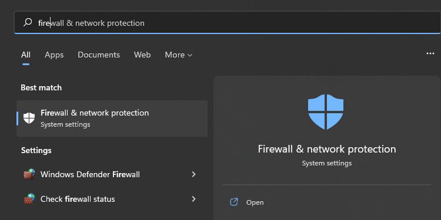
Task: Click the Open external-link icon
Action: coord(234,202)
